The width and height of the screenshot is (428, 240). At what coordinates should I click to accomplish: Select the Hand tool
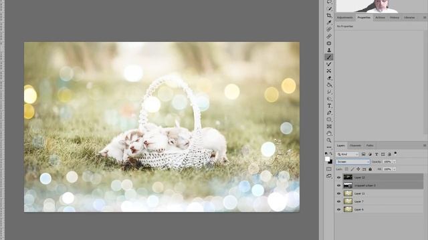coord(329,133)
